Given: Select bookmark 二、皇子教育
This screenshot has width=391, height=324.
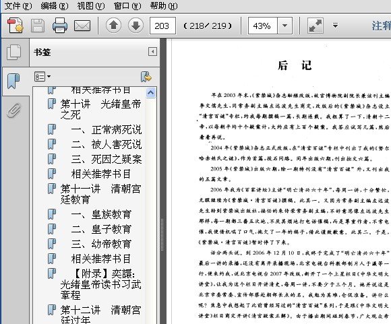Looking at the screenshot, I should tap(101, 229).
